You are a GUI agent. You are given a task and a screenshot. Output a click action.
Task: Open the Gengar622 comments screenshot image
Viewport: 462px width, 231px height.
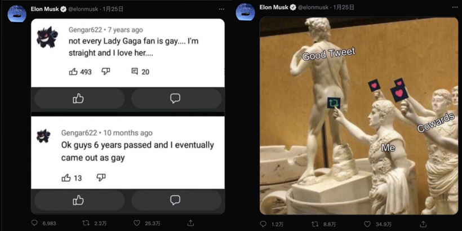pyautogui.click(x=128, y=115)
